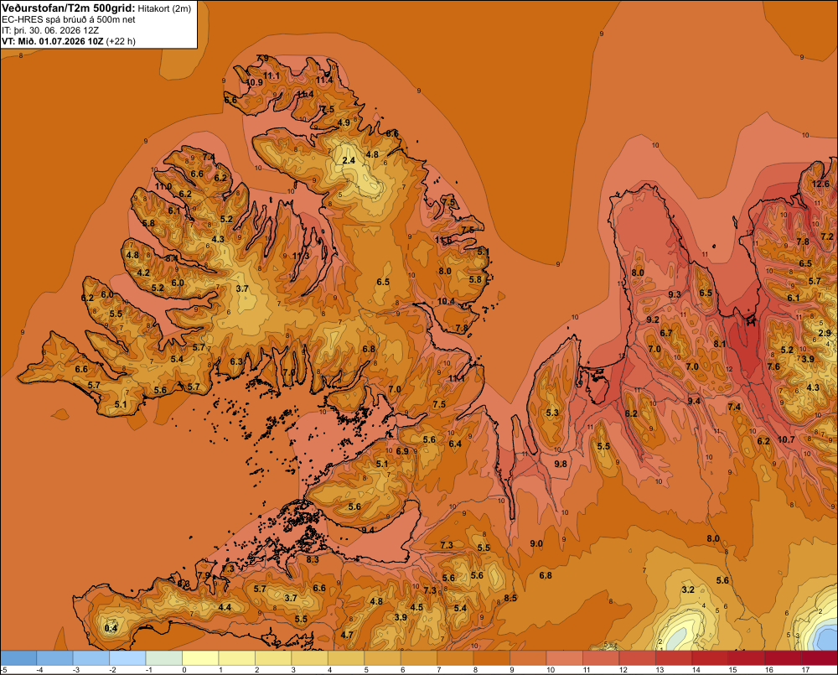Viewport: 838px width, 675px height.
Task: Click the legend swatch between 11 and 12
Action: (601, 658)
